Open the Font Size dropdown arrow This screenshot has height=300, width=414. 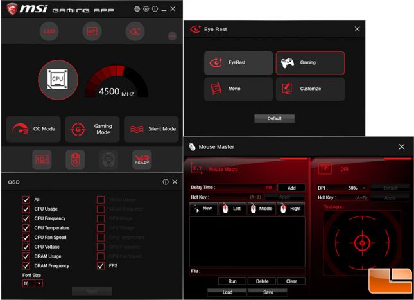39,283
